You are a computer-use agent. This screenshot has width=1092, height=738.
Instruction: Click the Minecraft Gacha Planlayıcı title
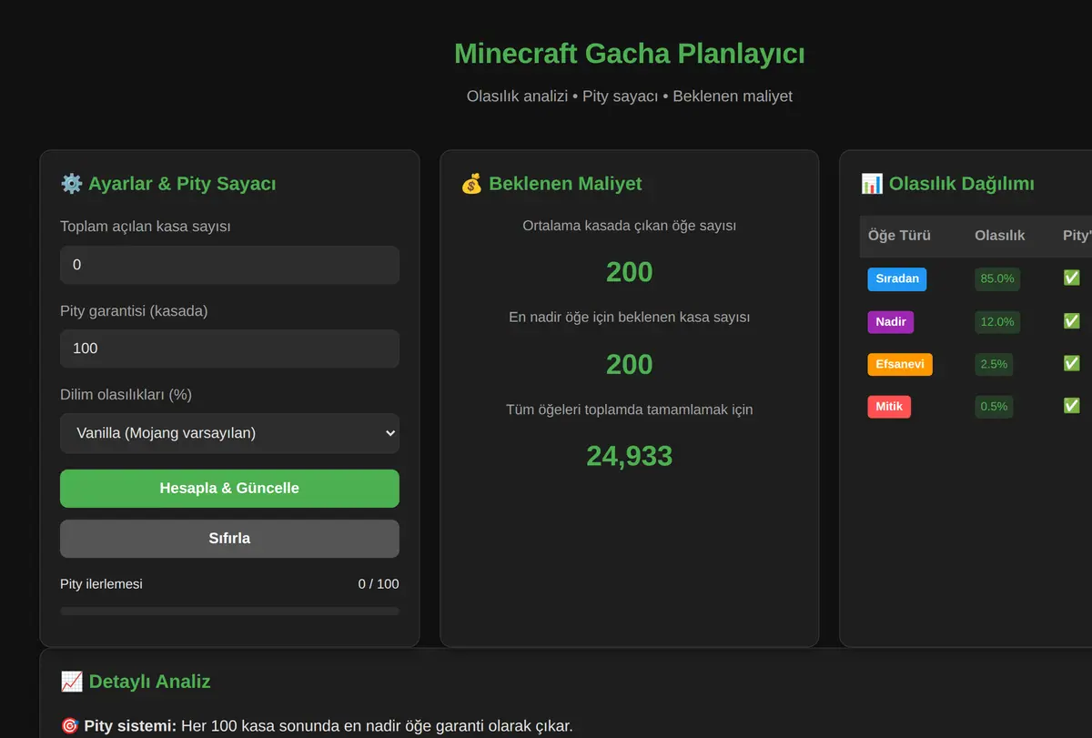630,54
